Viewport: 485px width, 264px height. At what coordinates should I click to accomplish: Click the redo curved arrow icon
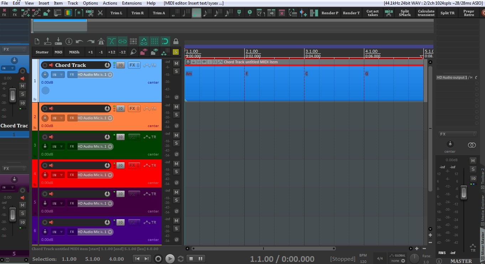[x=90, y=41]
